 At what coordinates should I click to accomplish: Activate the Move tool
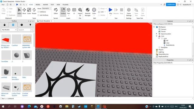coord(24,11)
